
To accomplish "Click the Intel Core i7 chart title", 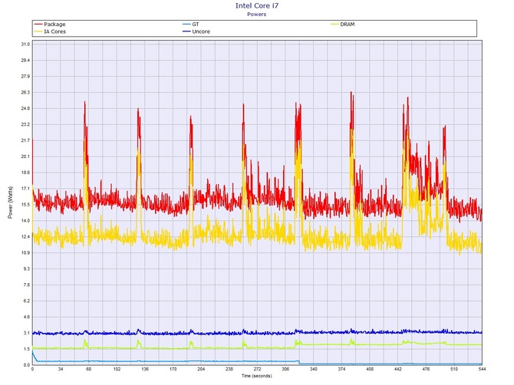I will click(257, 5).
